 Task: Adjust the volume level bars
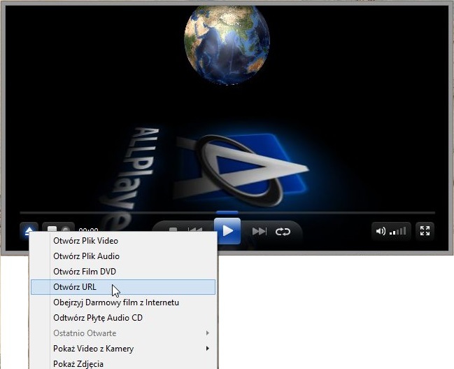[398, 231]
